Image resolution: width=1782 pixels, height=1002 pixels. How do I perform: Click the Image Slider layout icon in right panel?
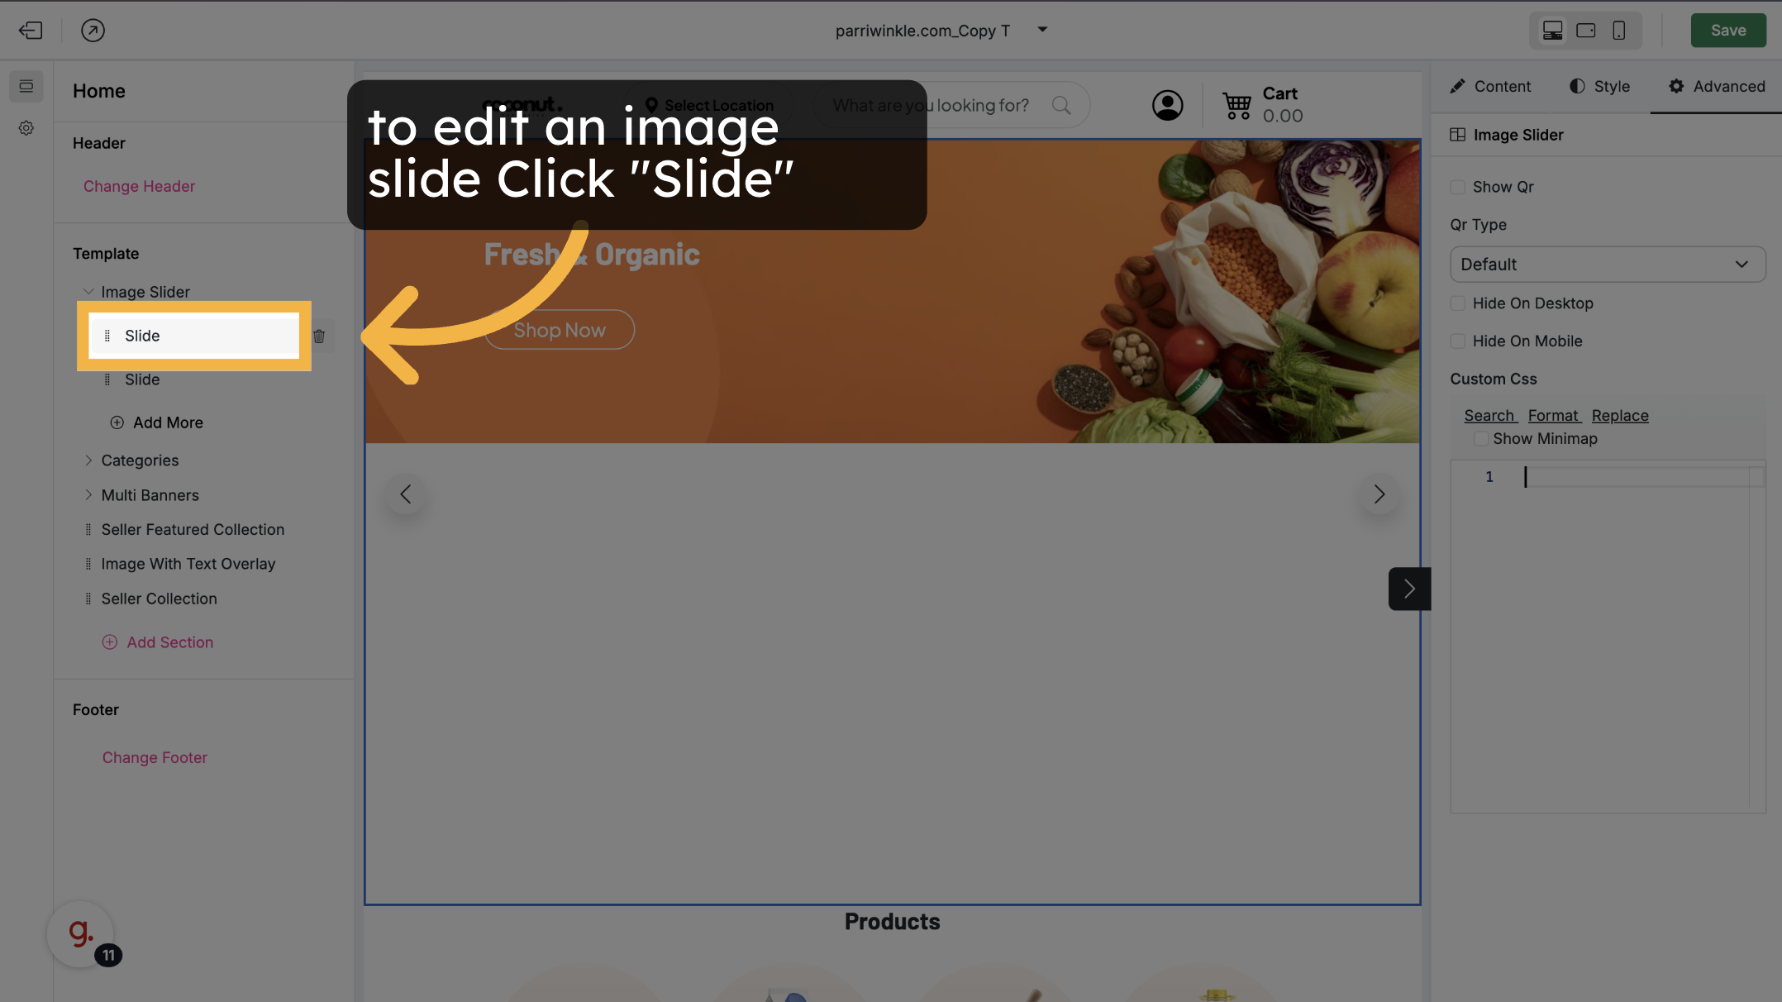pyautogui.click(x=1457, y=135)
